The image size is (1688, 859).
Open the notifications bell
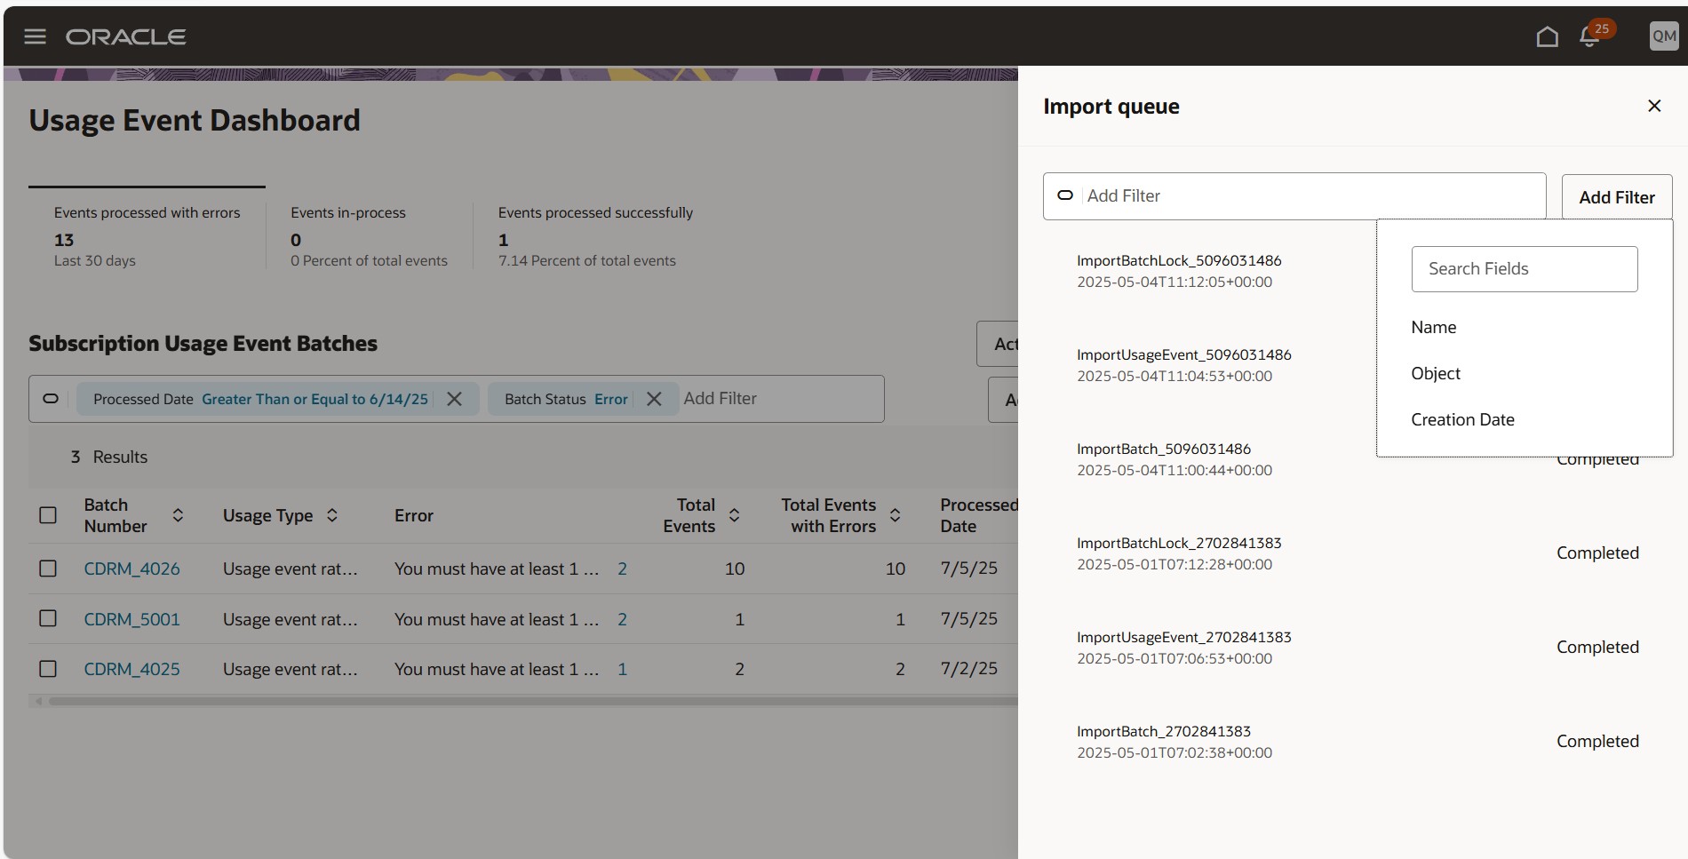pyautogui.click(x=1589, y=38)
